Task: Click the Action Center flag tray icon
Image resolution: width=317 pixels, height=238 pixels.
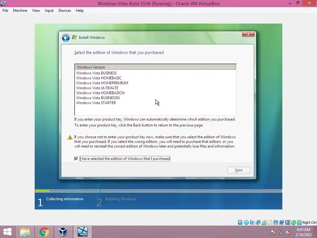Action: 273,232
